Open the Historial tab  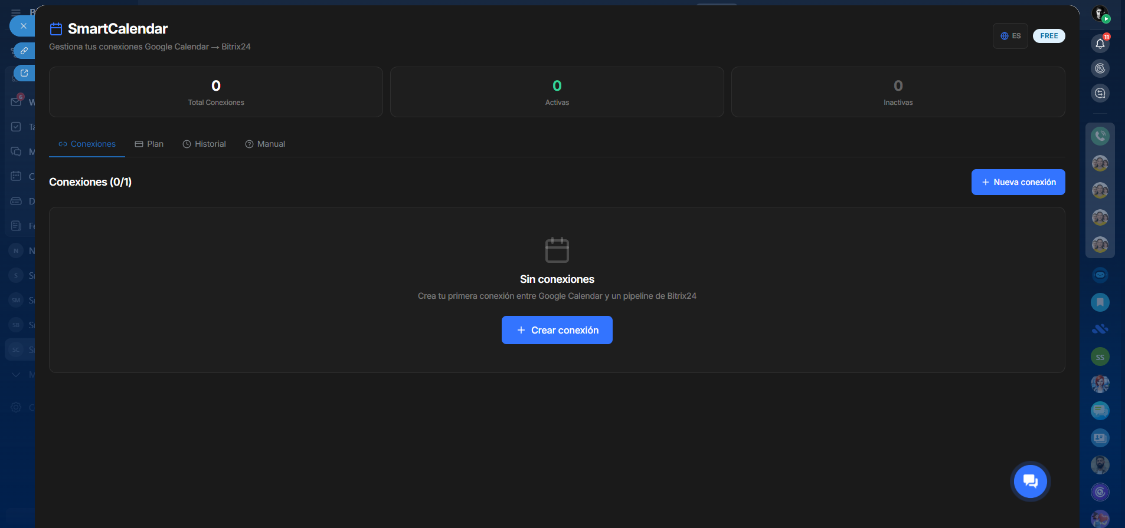tap(204, 144)
